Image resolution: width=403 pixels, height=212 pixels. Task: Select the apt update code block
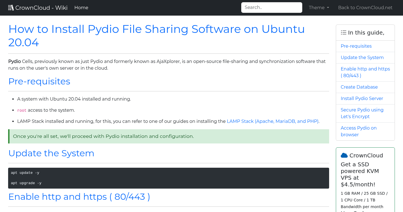point(25,173)
